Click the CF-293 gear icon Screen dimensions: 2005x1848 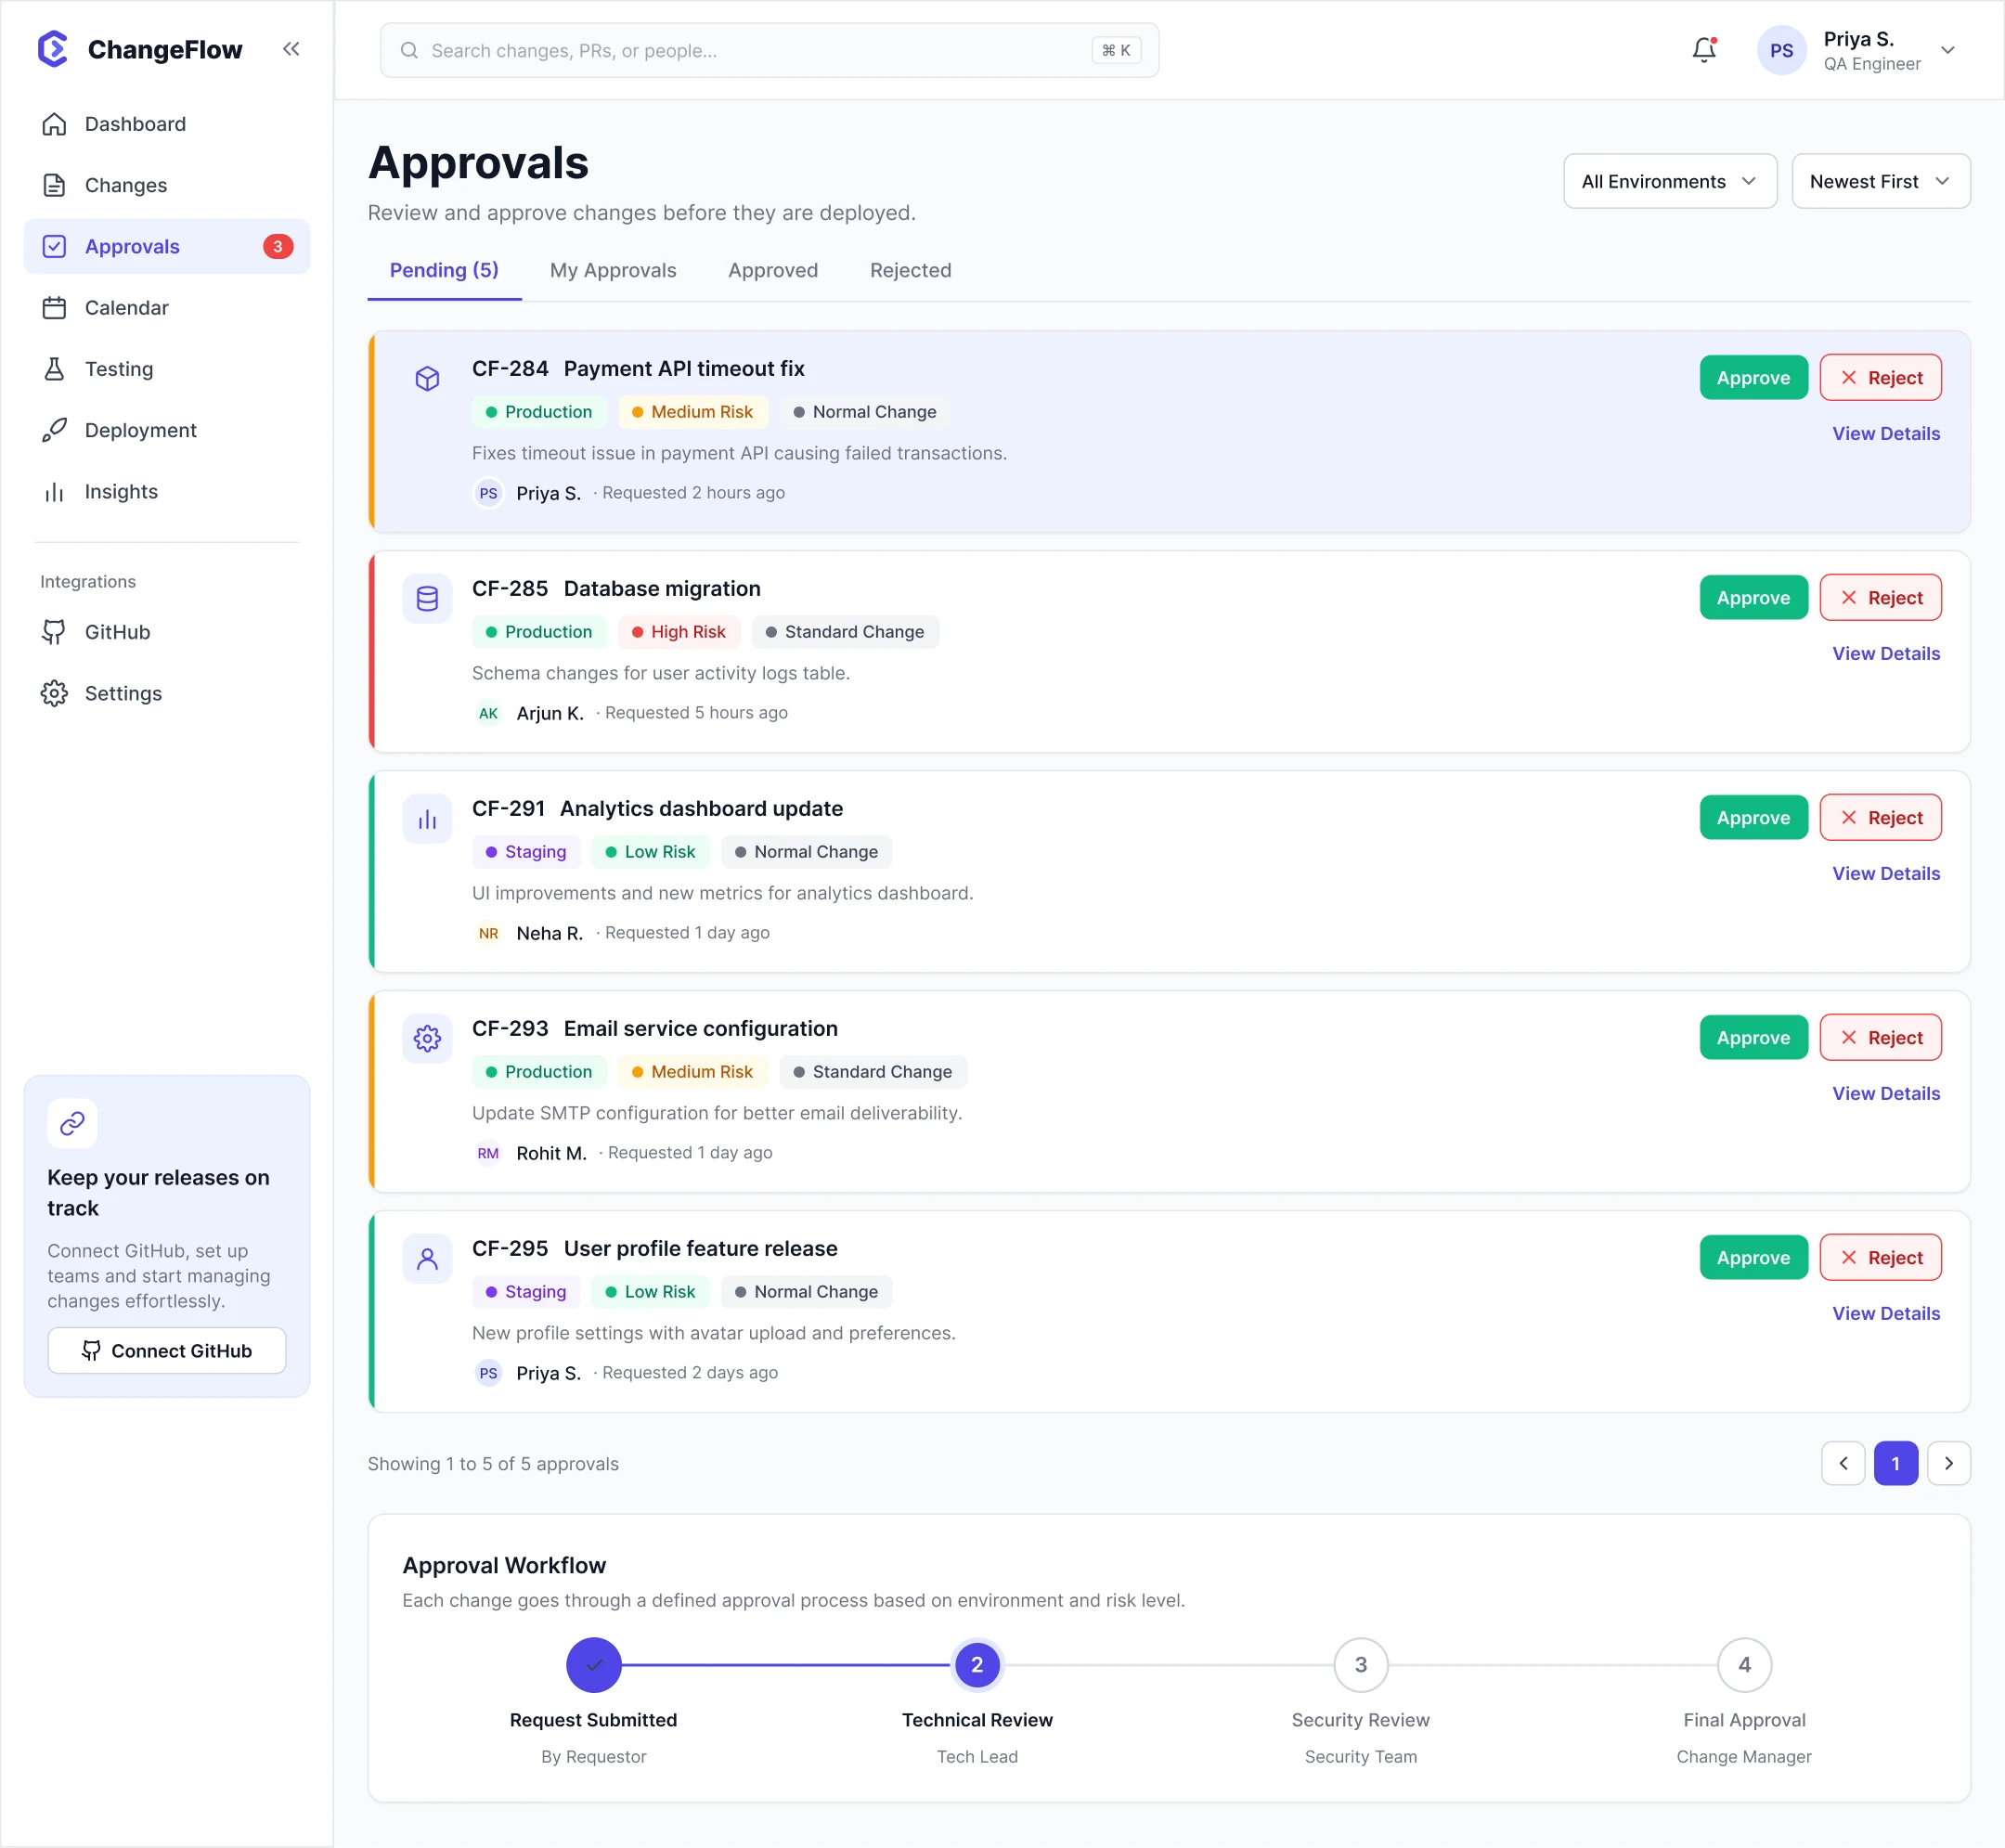coord(427,1039)
